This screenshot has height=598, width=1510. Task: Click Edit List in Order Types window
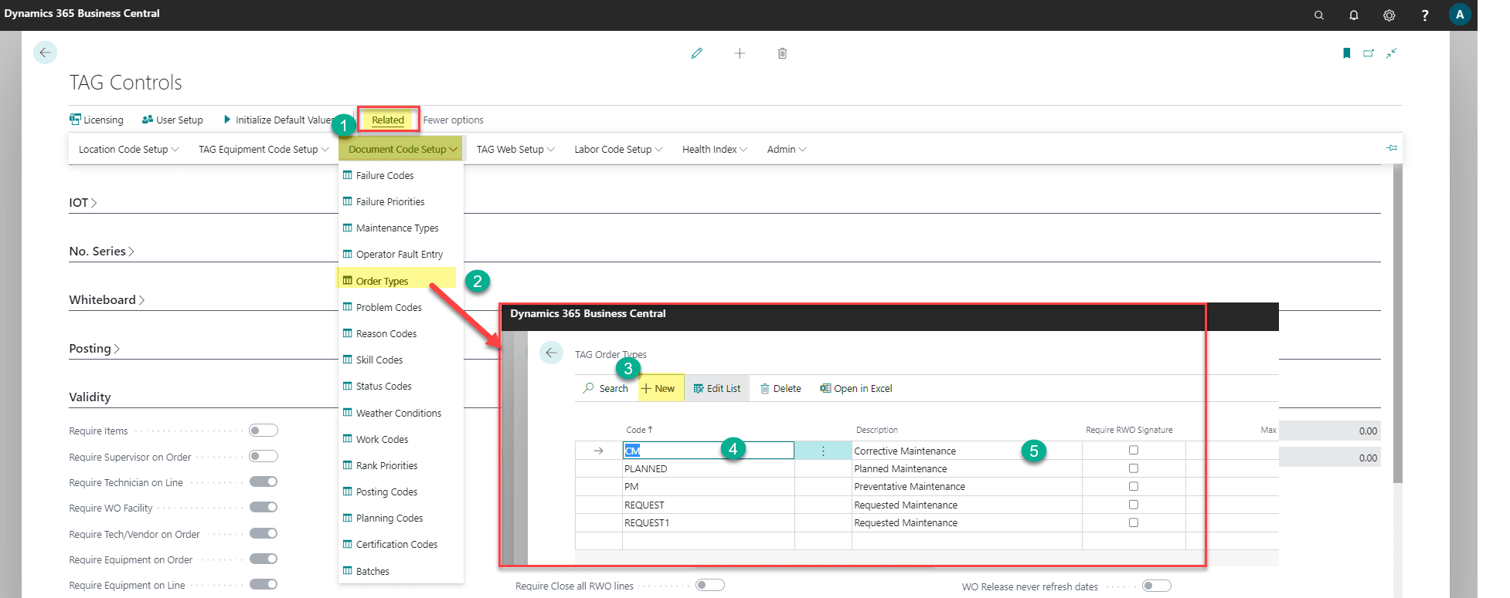[x=717, y=388]
